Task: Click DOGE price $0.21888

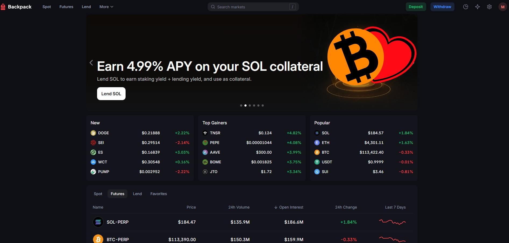Action: [x=151, y=133]
